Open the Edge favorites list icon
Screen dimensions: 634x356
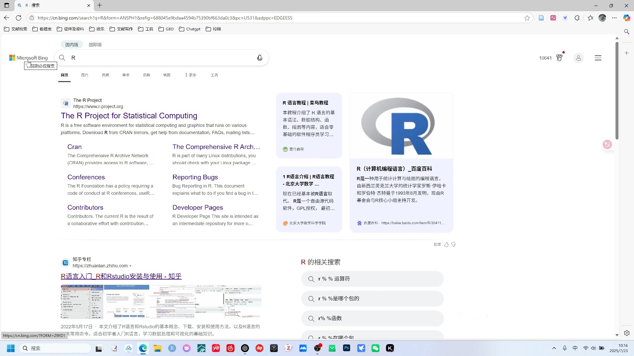[590, 18]
